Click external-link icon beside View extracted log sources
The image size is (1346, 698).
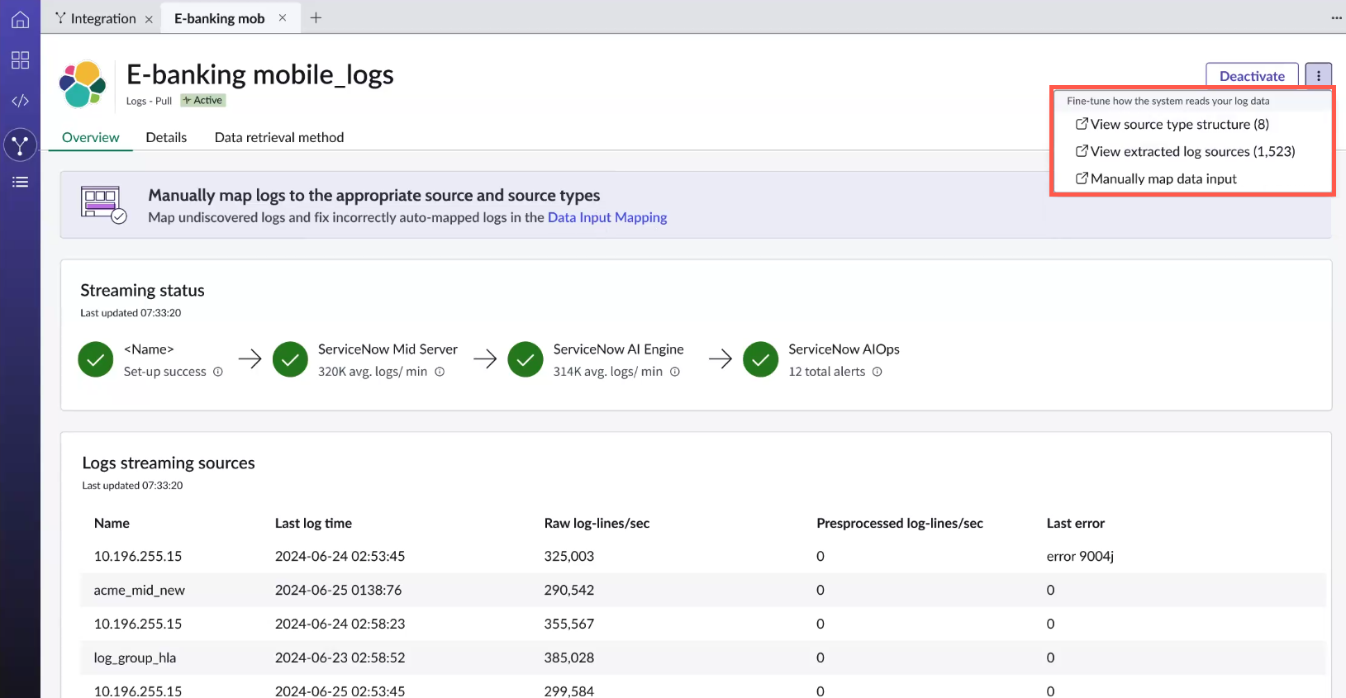pyautogui.click(x=1082, y=151)
